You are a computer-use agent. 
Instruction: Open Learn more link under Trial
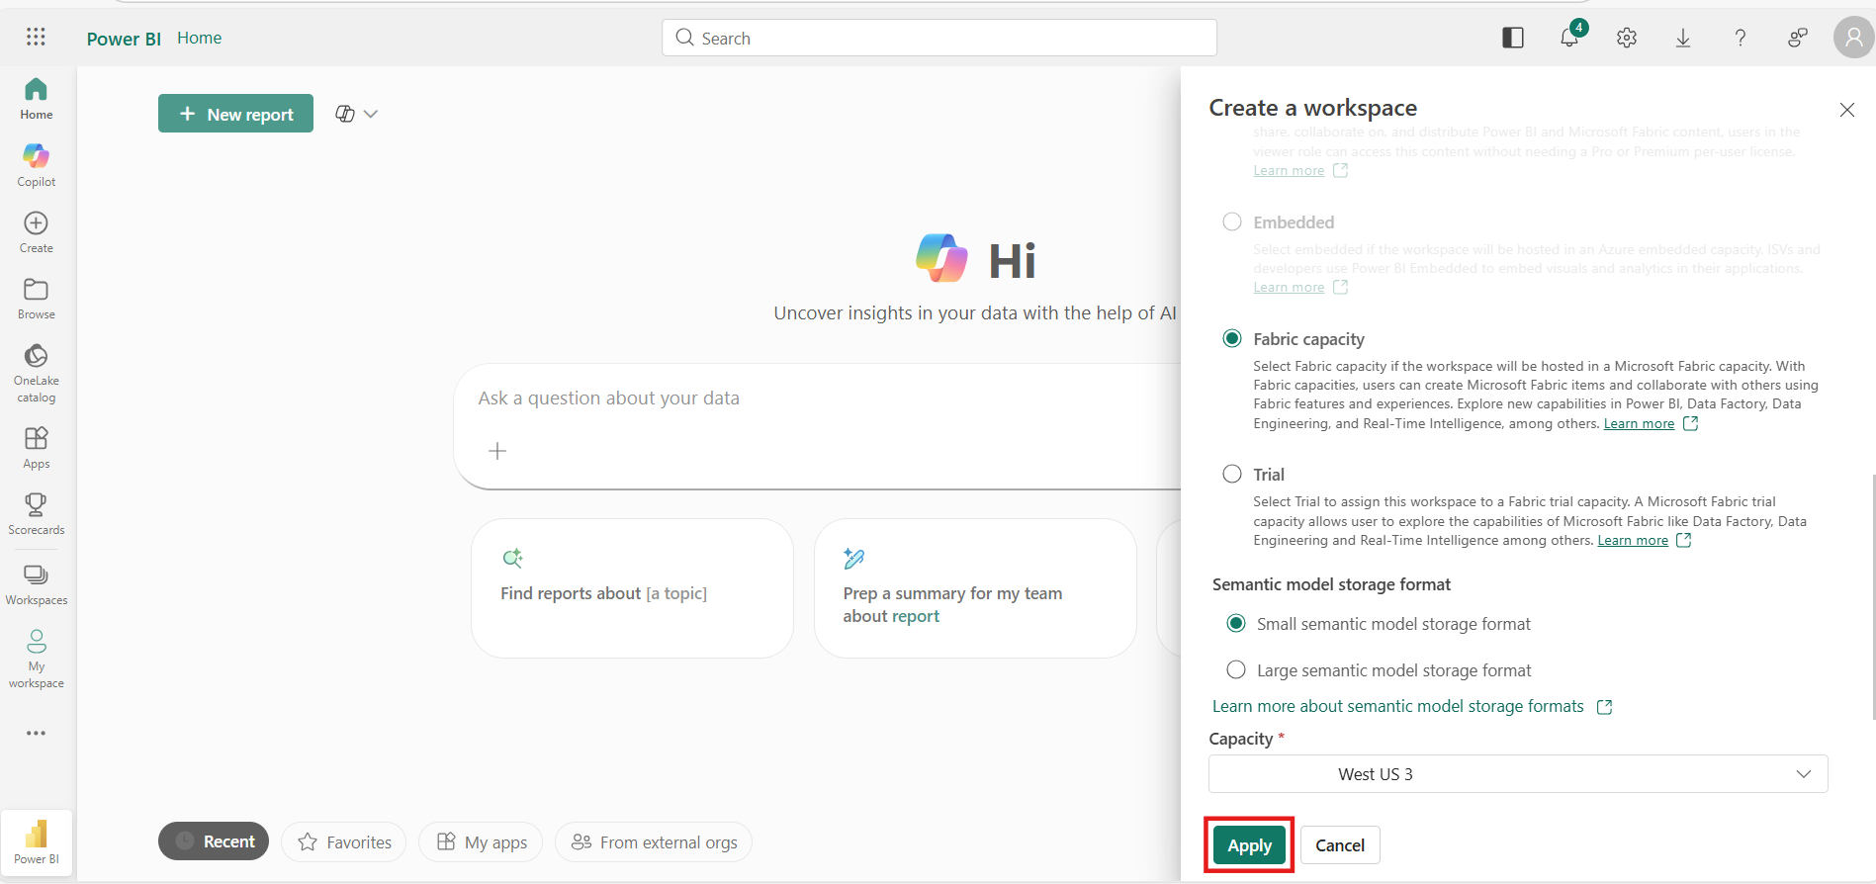tap(1633, 540)
